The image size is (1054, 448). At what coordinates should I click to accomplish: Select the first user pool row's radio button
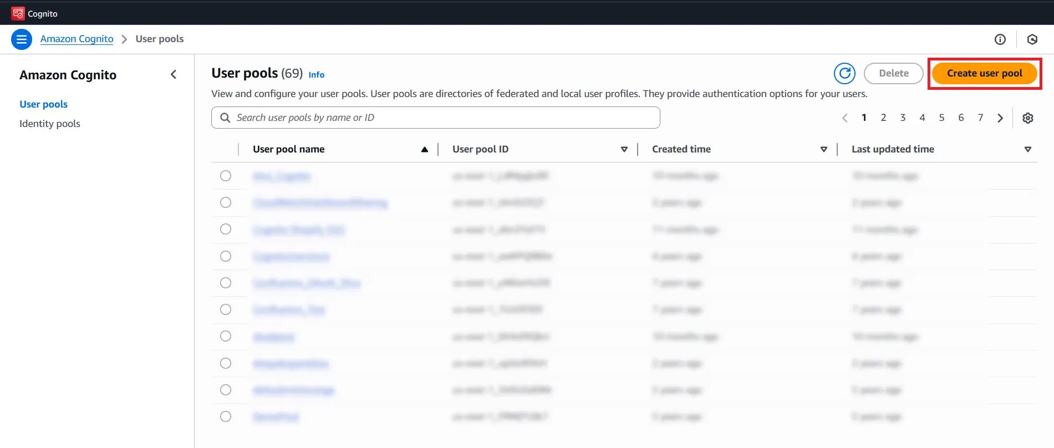click(226, 176)
